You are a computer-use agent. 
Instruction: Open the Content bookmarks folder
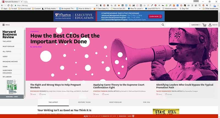pos(36,9)
